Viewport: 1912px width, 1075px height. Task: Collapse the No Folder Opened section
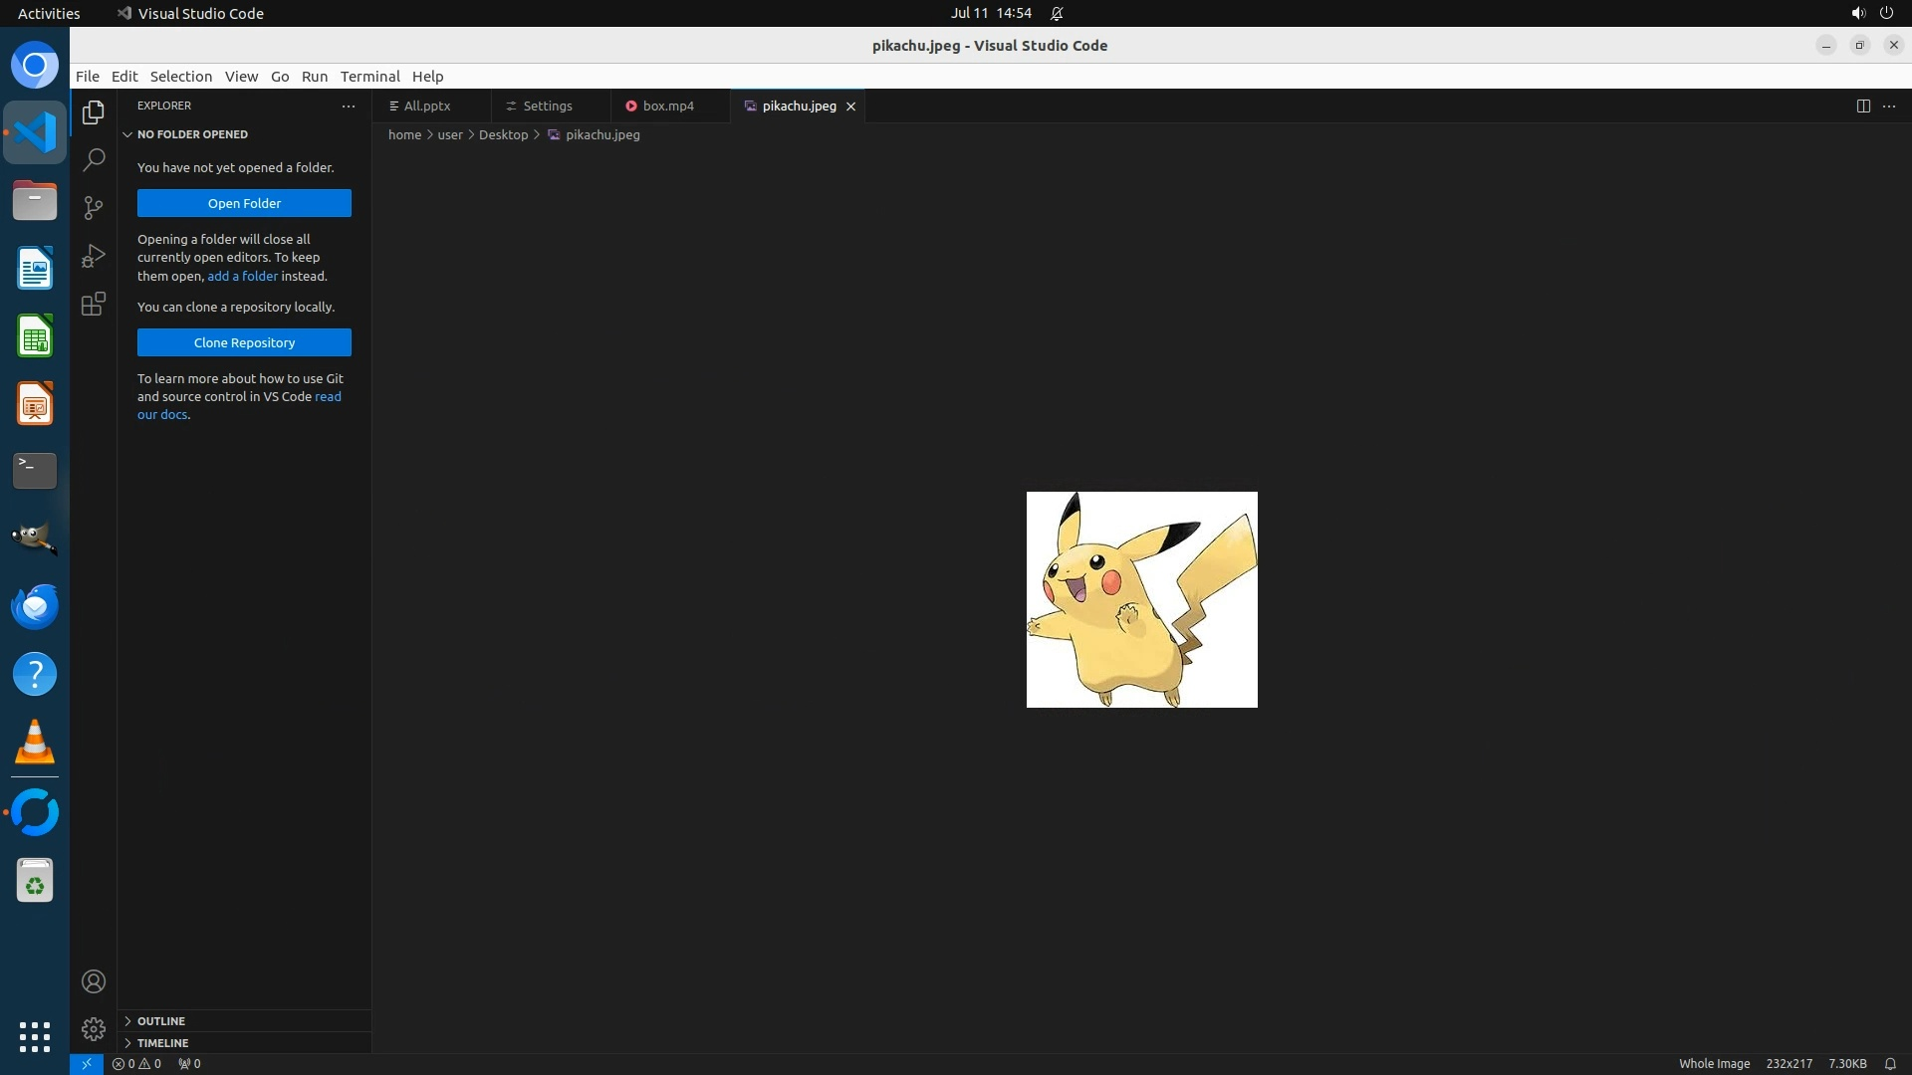pos(191,134)
